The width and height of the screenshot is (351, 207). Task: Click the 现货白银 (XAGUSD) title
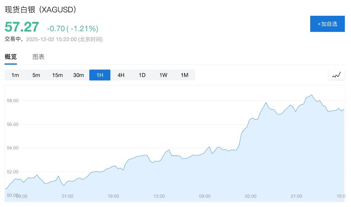[40, 10]
